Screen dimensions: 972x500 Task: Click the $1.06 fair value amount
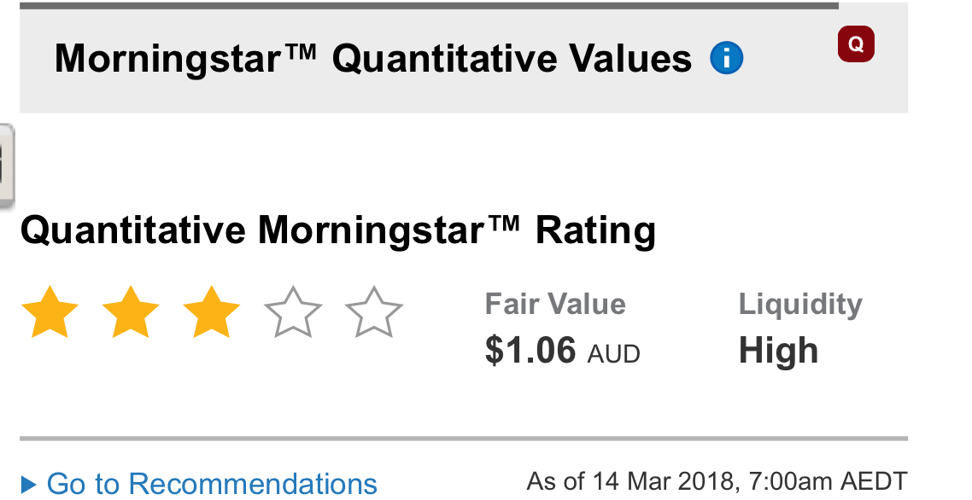(530, 350)
